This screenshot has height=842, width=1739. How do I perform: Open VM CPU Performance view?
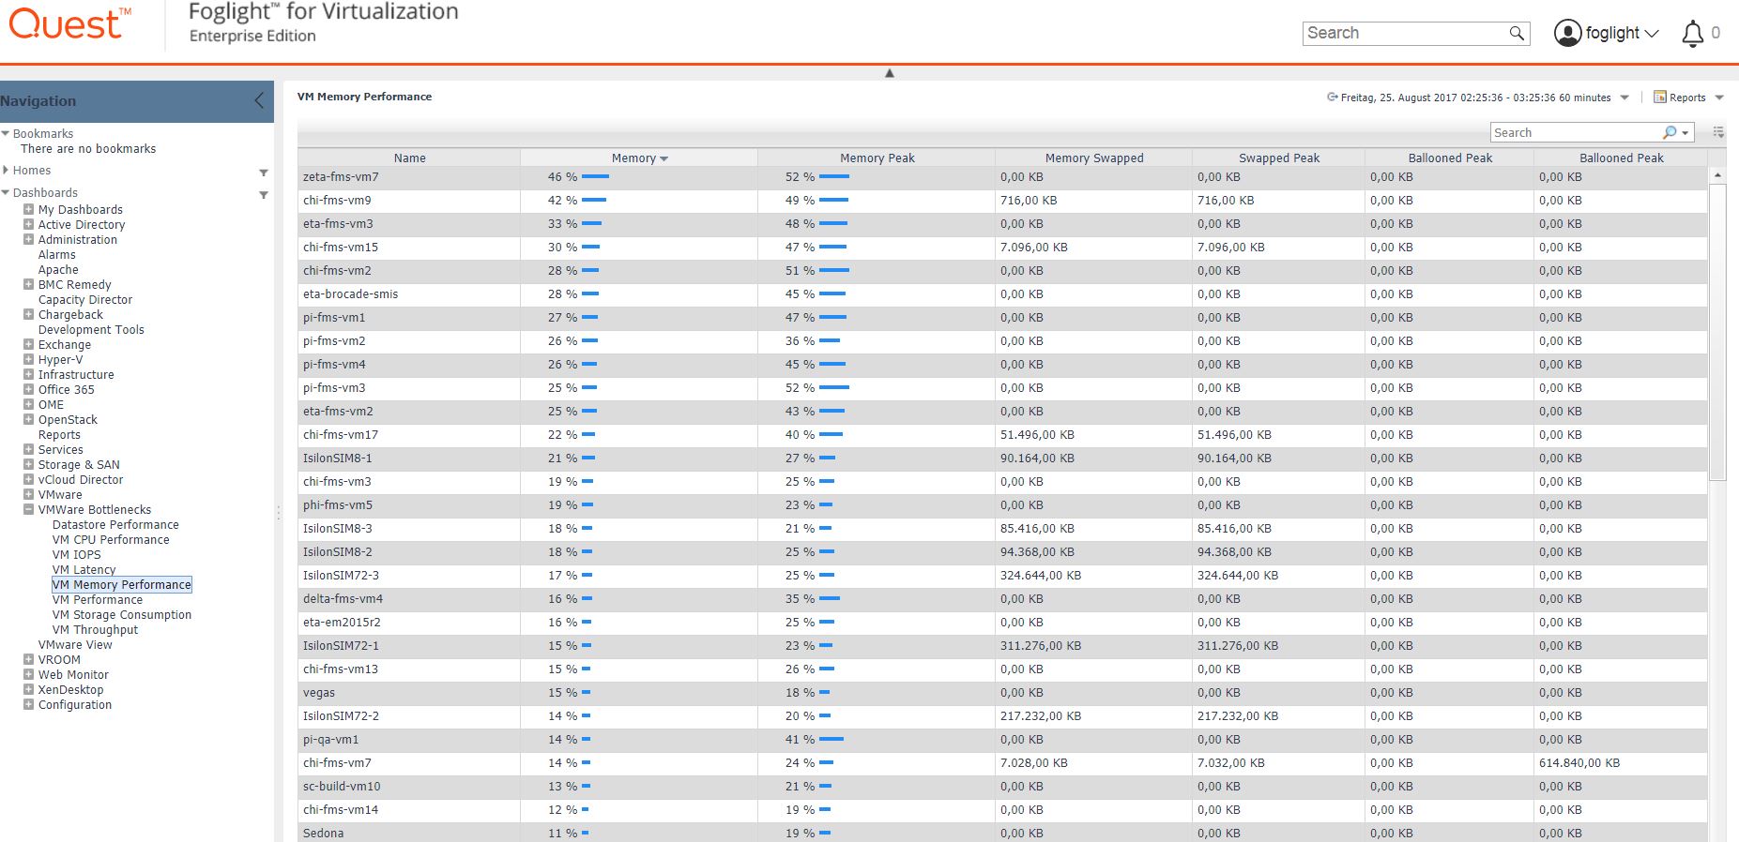coord(111,539)
